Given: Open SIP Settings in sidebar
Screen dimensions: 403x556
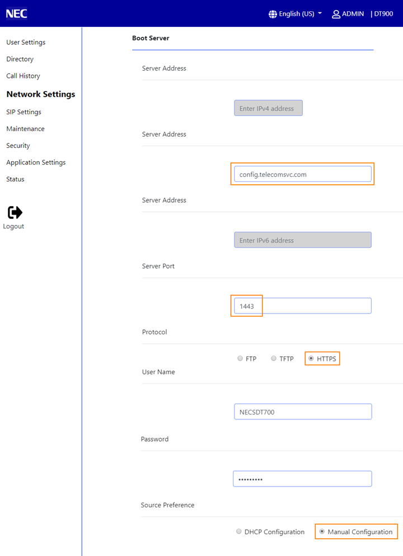Looking at the screenshot, I should pos(24,112).
